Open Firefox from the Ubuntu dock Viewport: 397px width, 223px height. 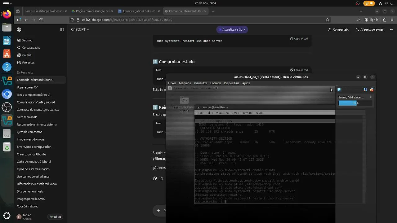tap(7, 14)
